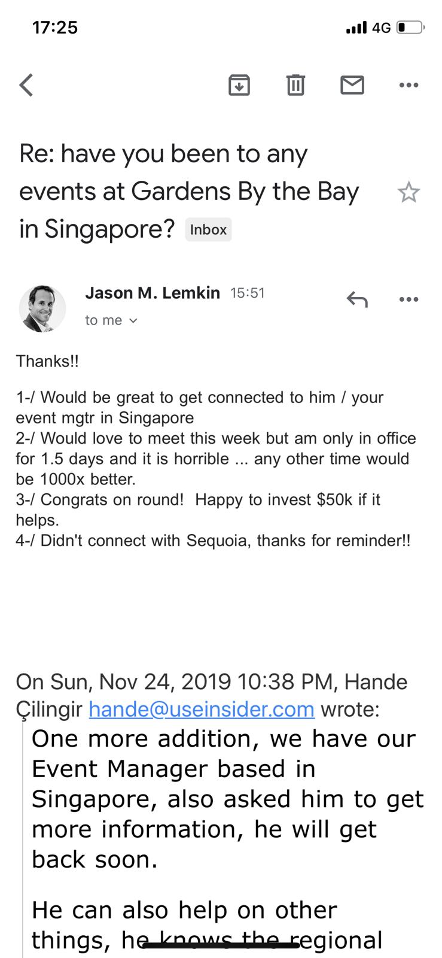Image resolution: width=442 pixels, height=958 pixels.
Task: Star this email conversation
Action: coord(409,192)
